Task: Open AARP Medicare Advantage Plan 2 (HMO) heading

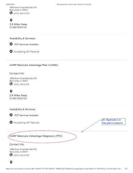Action: pyautogui.click(x=34, y=65)
